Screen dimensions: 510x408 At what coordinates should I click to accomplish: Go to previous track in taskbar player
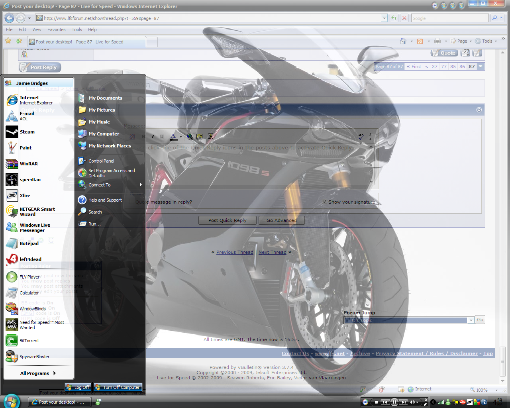385,402
